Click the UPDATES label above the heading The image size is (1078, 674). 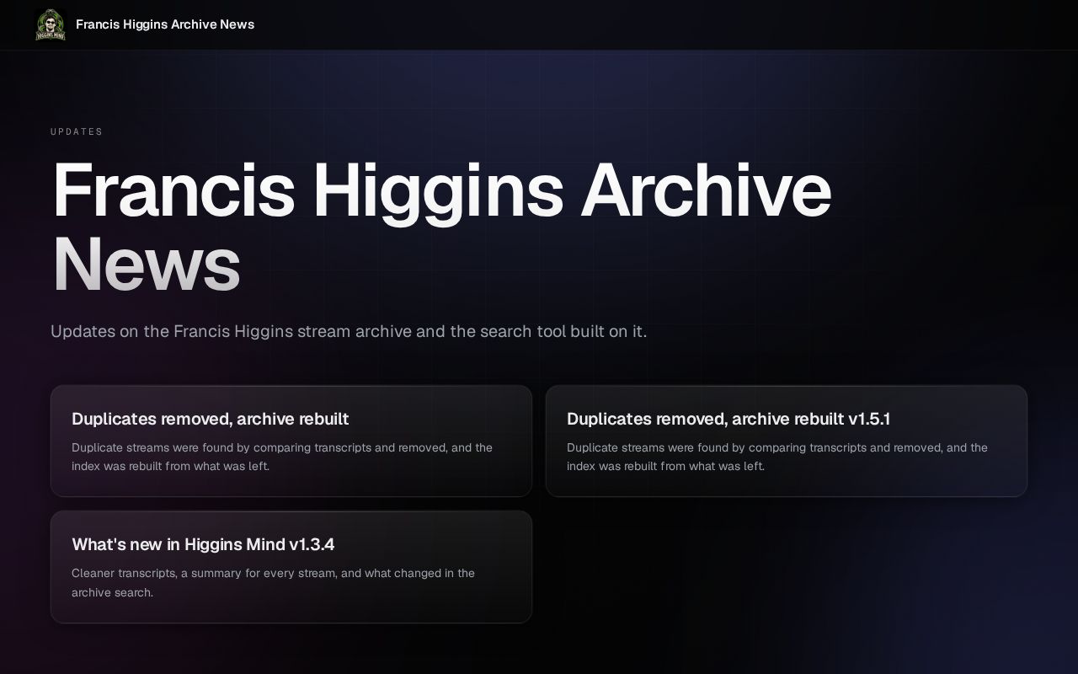77,131
